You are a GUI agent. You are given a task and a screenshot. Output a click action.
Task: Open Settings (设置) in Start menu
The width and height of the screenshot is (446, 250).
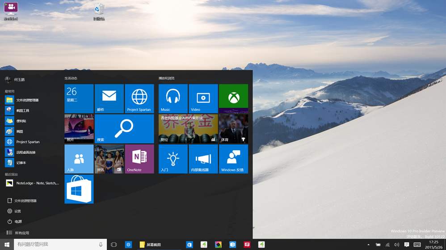pos(17,211)
